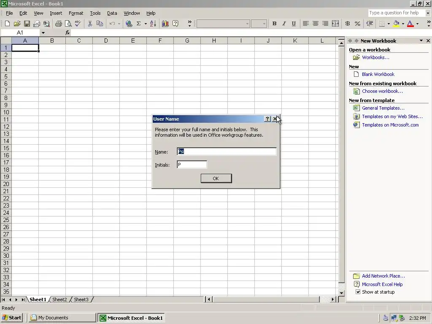The width and height of the screenshot is (432, 324).
Task: Click the Copy icon in toolbar
Action: [x=100, y=24]
